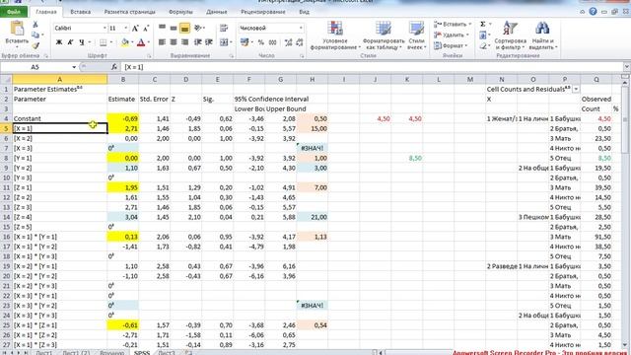Click the decrease decimal places icon
The height and width of the screenshot is (355, 631).
[x=300, y=42]
